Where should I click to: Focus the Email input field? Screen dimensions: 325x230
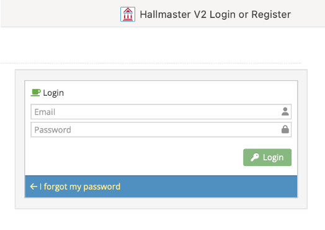coord(161,112)
